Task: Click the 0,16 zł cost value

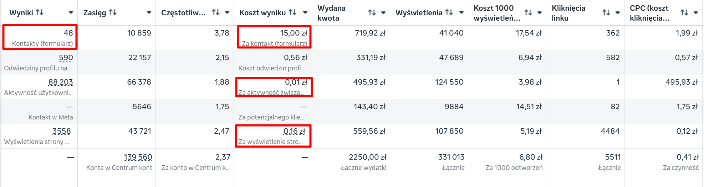Action: tap(295, 132)
